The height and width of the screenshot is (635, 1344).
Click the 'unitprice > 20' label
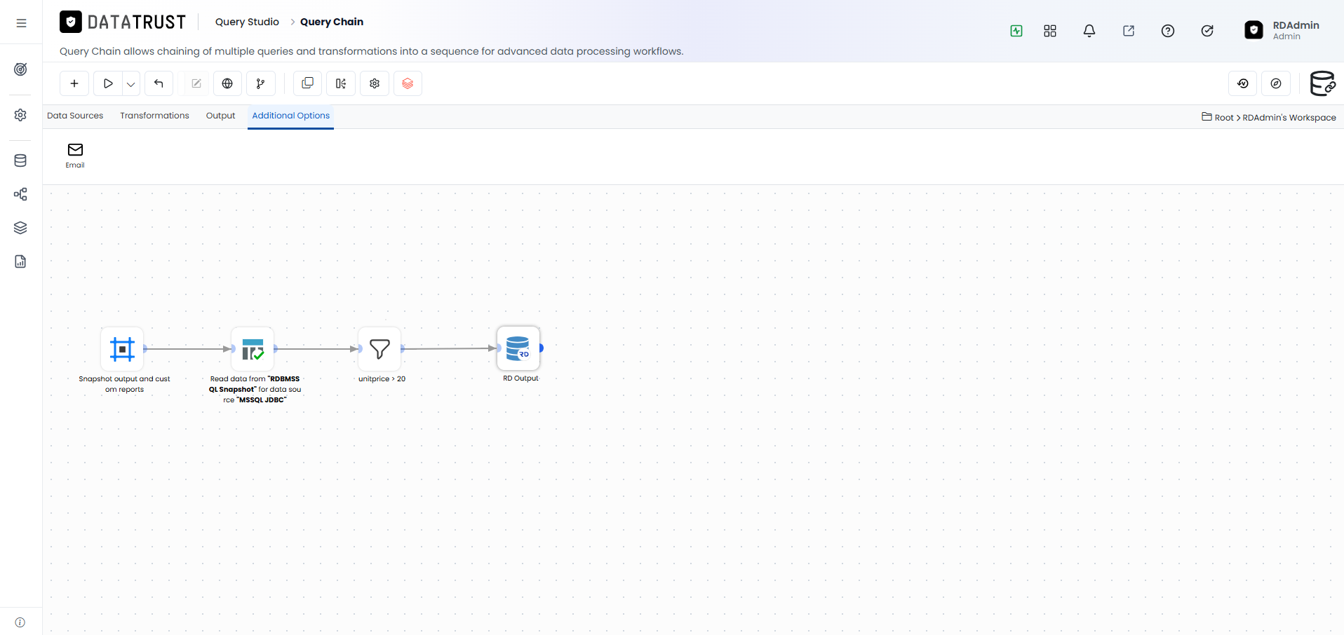pyautogui.click(x=382, y=379)
